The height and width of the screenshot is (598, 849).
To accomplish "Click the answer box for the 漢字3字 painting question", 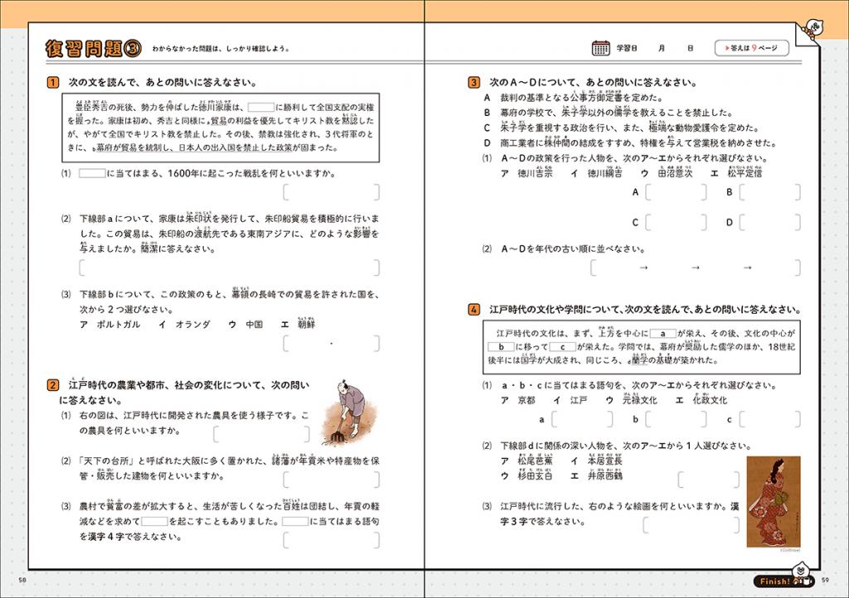I will coord(691,525).
